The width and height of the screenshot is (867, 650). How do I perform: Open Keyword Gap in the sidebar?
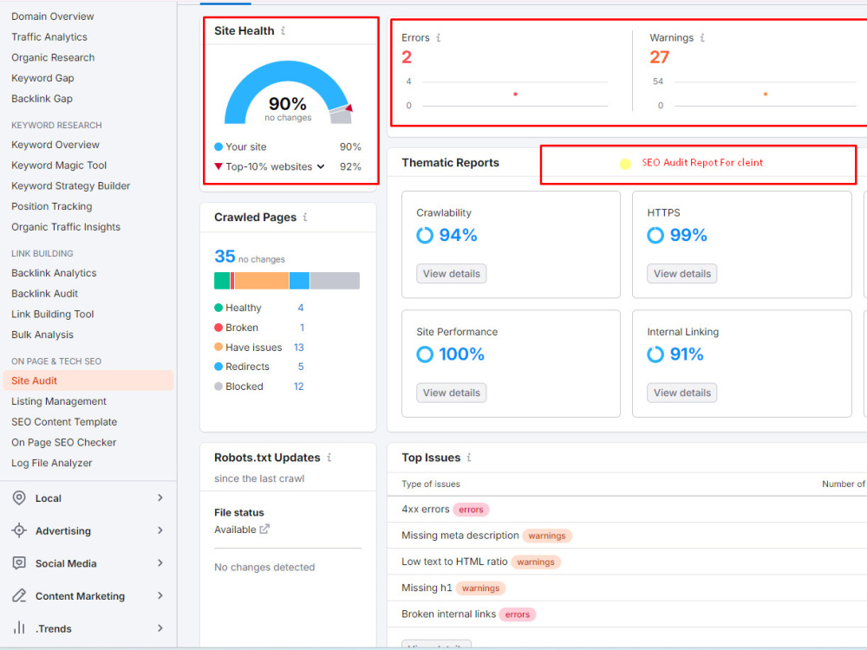point(42,79)
